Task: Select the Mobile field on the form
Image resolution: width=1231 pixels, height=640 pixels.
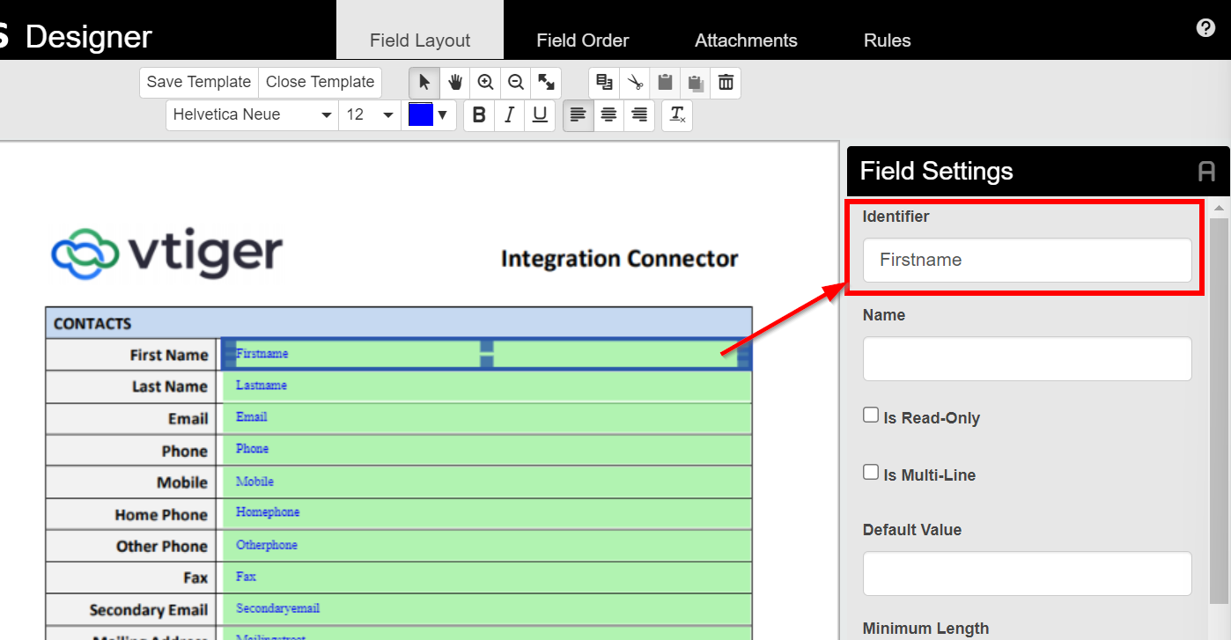Action: [487, 482]
